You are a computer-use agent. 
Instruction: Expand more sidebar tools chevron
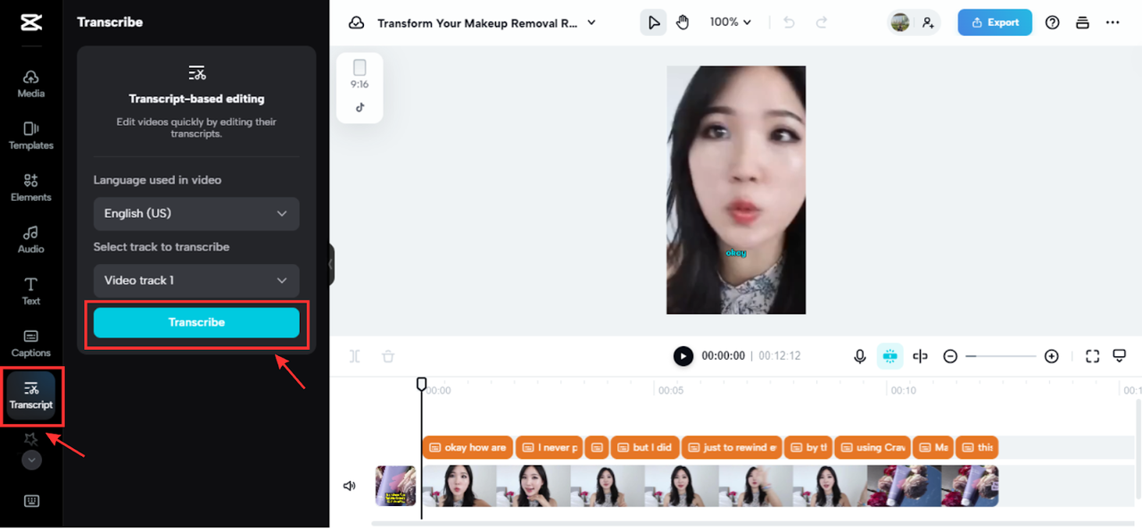point(31,460)
